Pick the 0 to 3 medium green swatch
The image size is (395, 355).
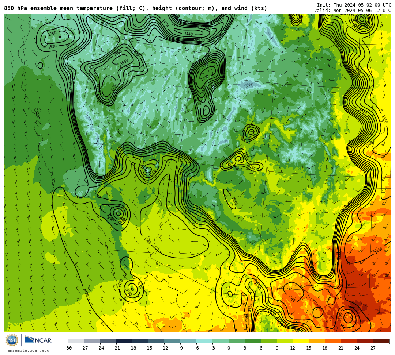tap(237, 341)
